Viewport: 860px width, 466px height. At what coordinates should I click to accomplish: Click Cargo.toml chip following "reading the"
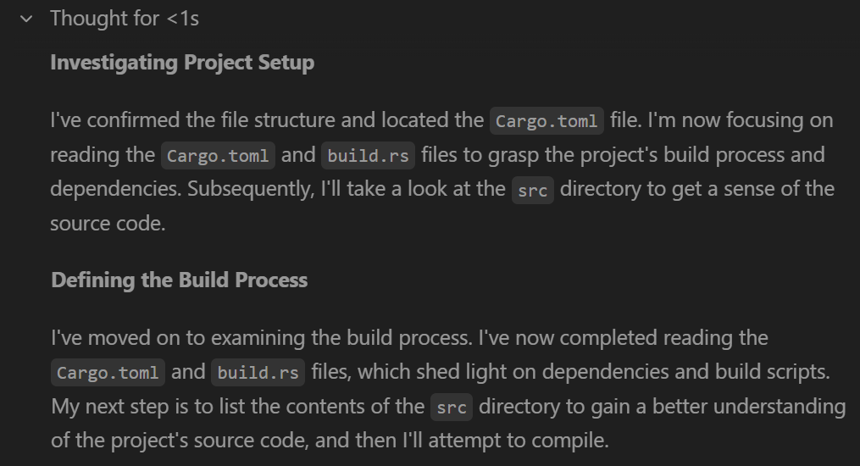pos(219,156)
